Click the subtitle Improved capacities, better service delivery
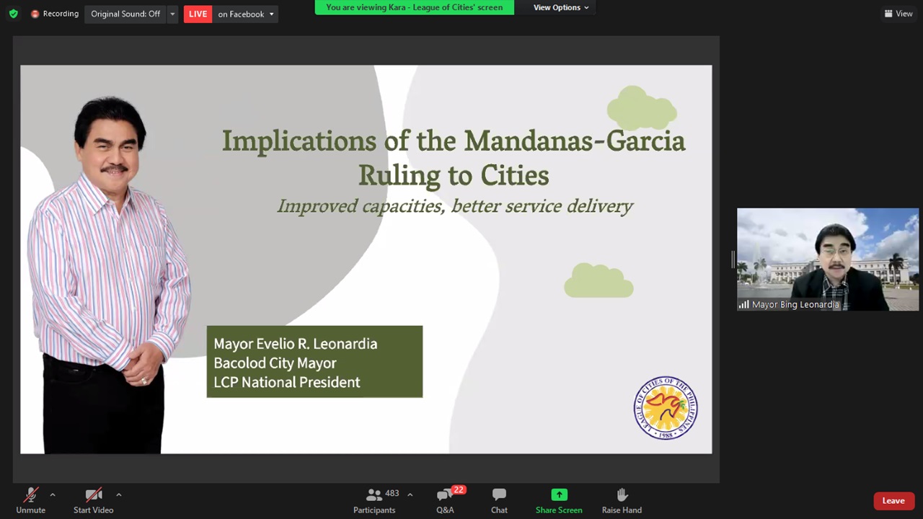The height and width of the screenshot is (519, 923). click(x=455, y=206)
